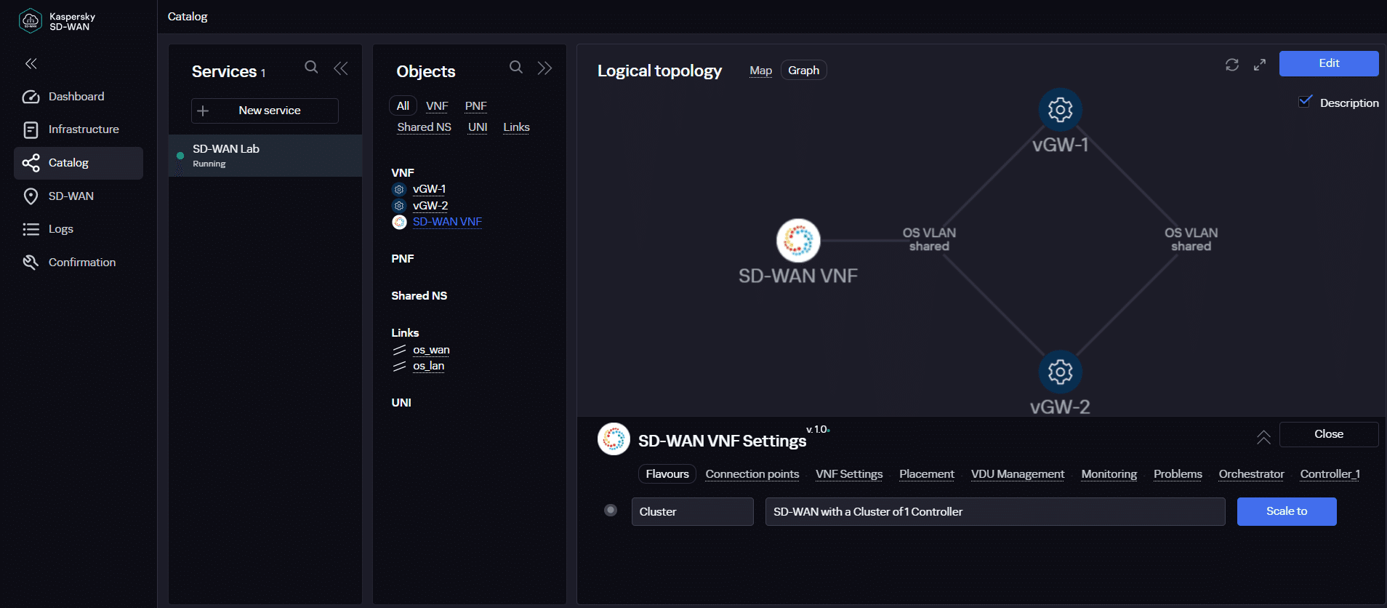Switch topology view to Map

(760, 71)
